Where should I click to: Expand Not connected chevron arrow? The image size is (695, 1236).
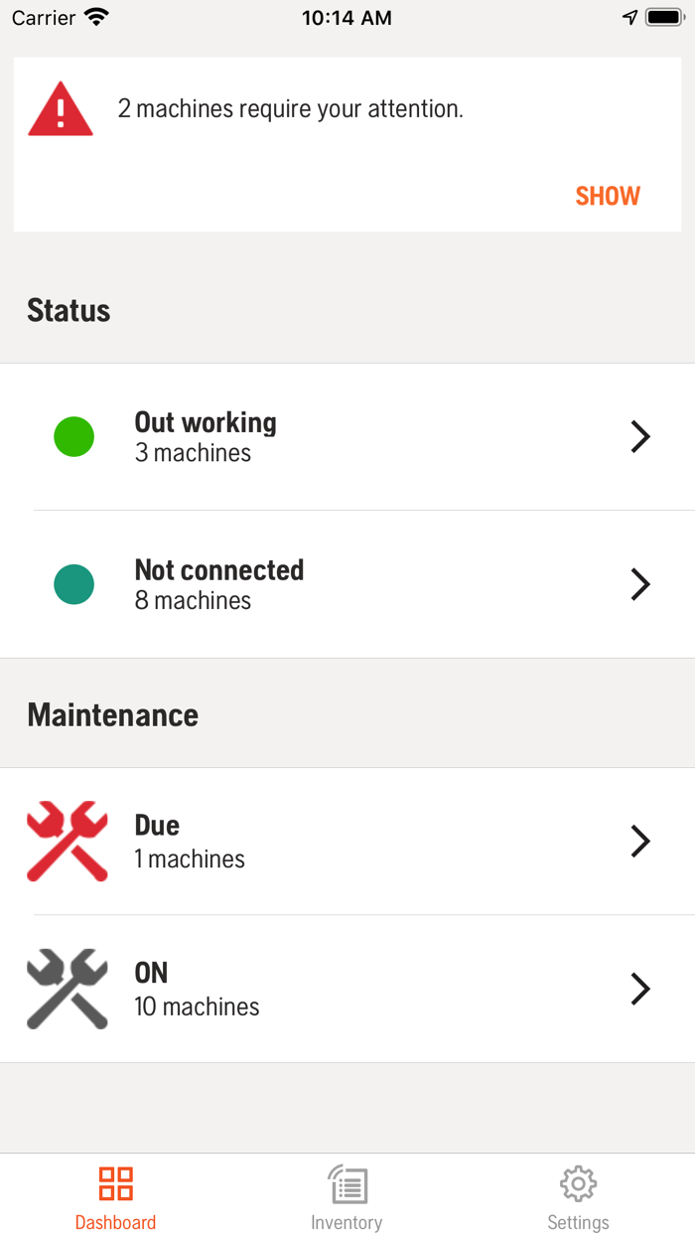pyautogui.click(x=640, y=584)
